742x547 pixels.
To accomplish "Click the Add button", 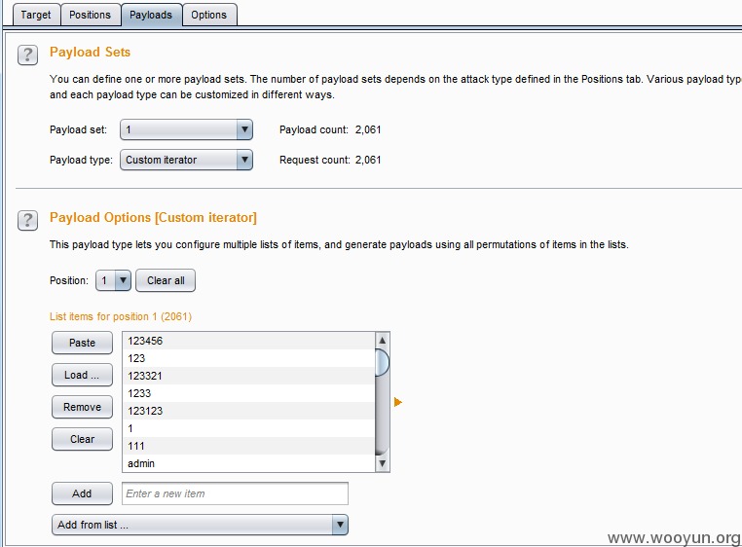I will [83, 493].
